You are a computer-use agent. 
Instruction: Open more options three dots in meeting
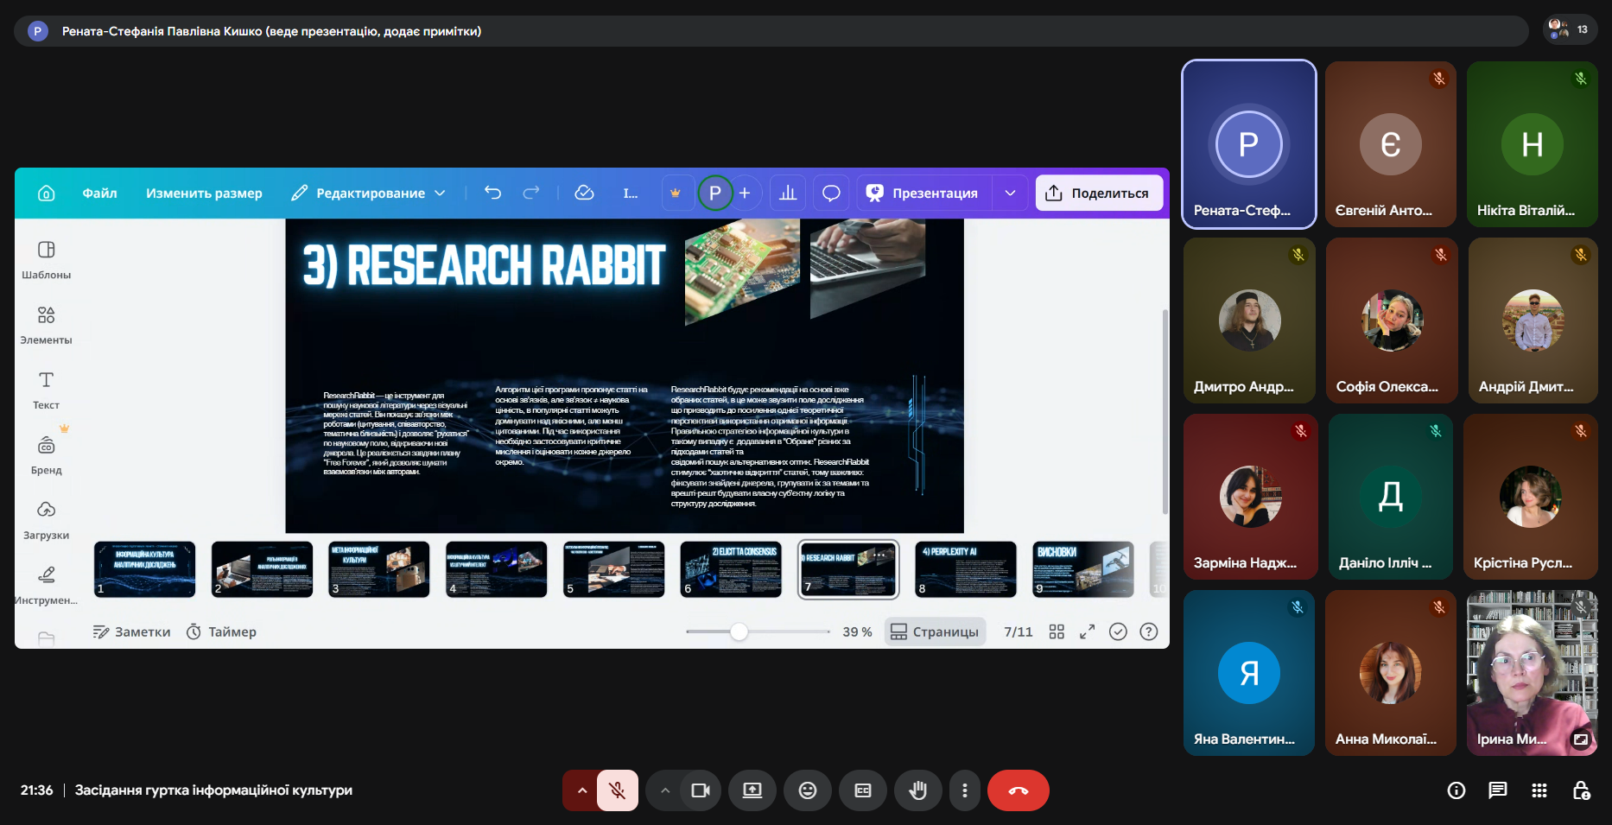click(965, 790)
